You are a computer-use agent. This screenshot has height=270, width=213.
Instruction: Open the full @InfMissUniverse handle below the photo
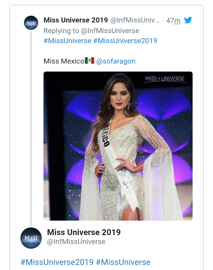point(76,242)
